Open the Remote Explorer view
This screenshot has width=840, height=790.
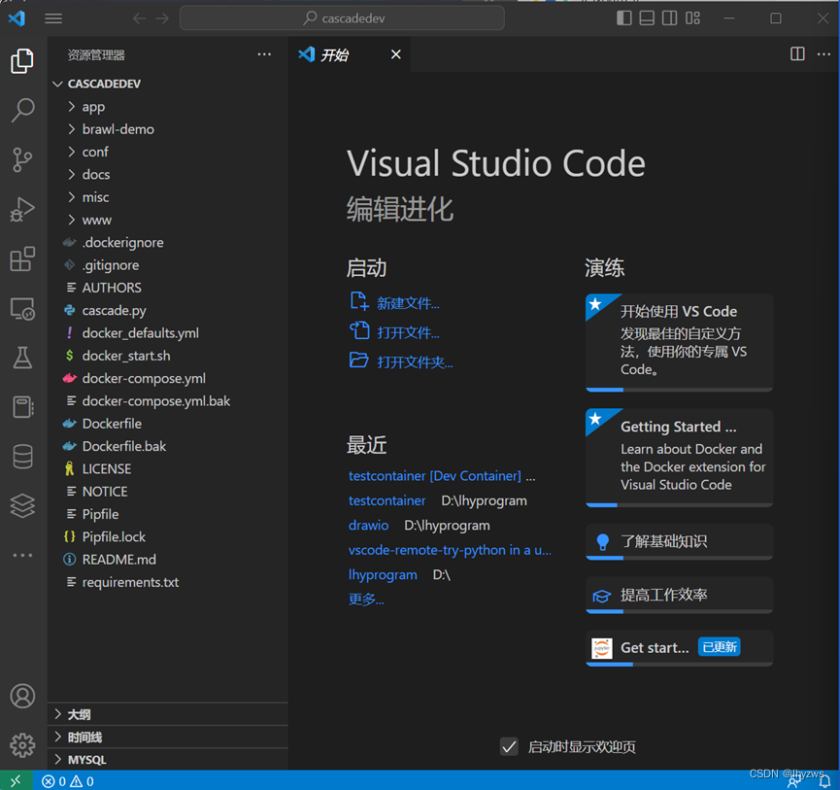(22, 309)
